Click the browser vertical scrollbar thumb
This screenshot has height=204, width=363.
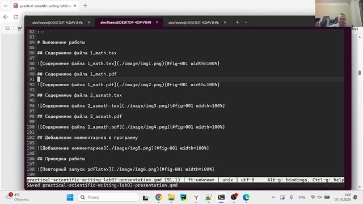point(360,73)
